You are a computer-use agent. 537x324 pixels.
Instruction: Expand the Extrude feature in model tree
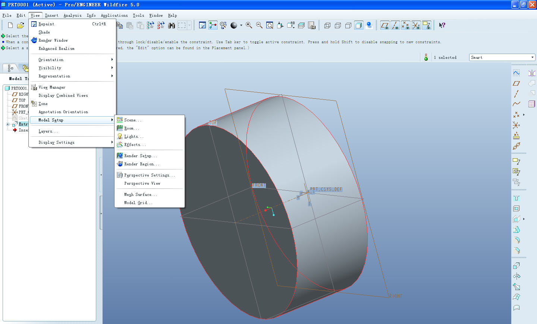point(8,124)
